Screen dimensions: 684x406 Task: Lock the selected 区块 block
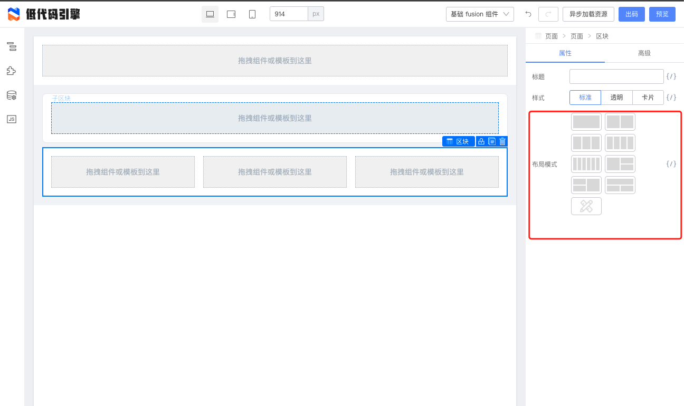point(481,141)
